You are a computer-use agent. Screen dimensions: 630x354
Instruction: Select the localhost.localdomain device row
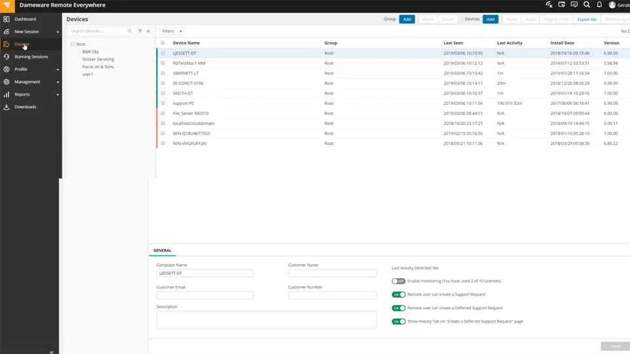click(393, 123)
